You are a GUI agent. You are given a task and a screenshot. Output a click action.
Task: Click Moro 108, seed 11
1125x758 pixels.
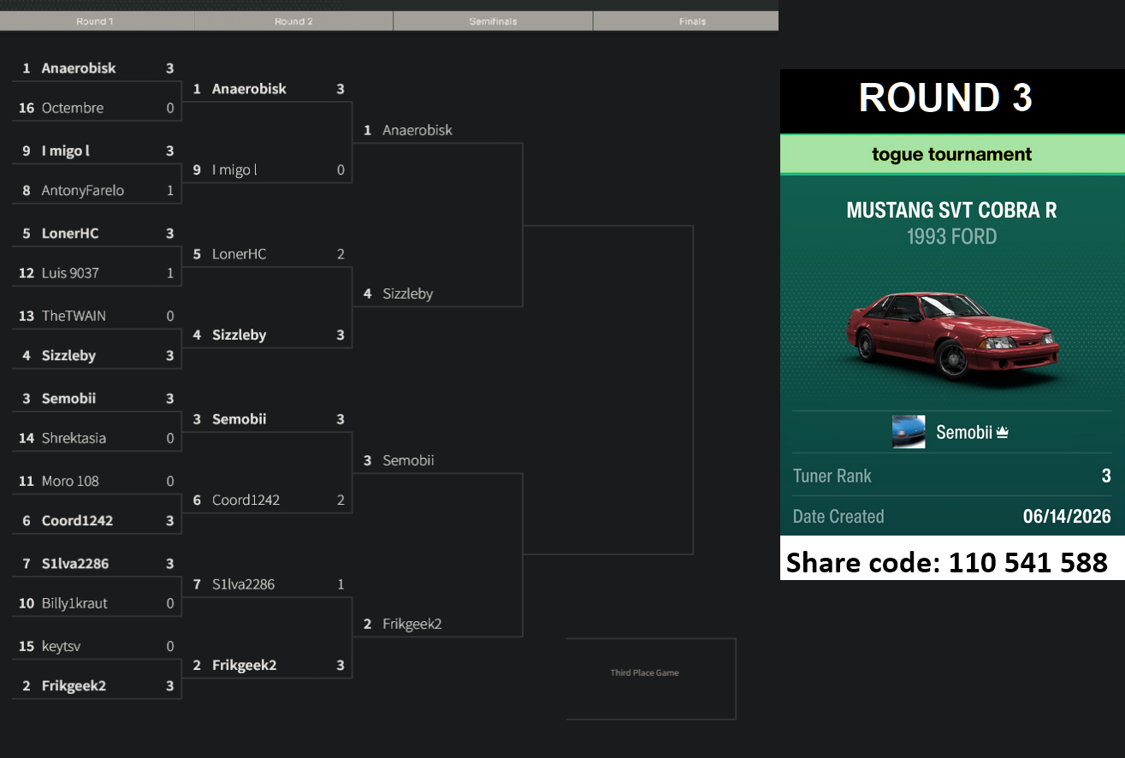coord(70,481)
